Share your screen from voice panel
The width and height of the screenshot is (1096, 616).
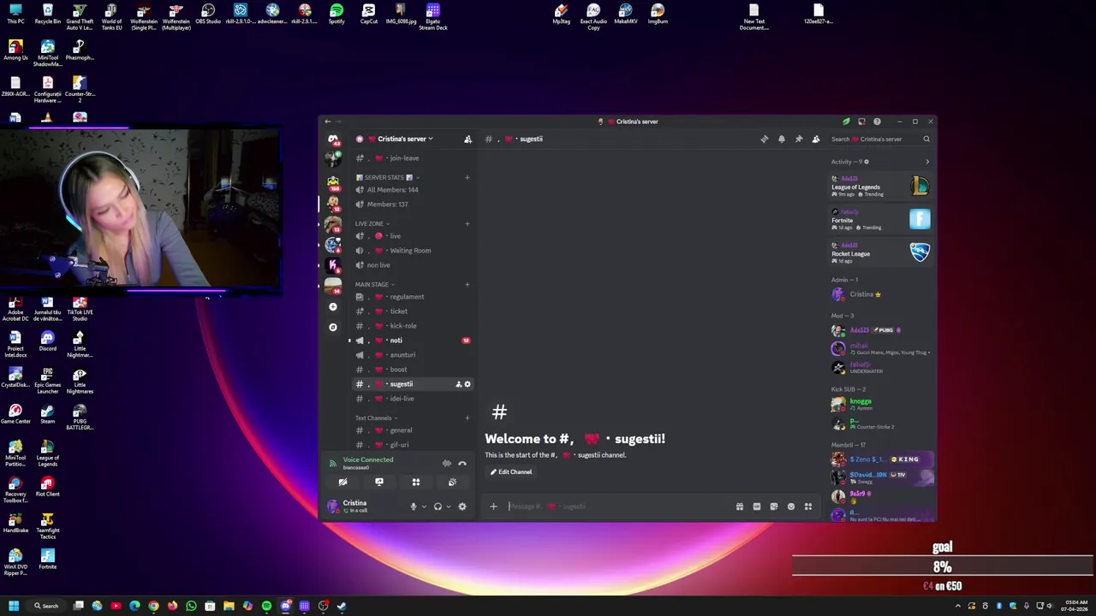pyautogui.click(x=379, y=482)
